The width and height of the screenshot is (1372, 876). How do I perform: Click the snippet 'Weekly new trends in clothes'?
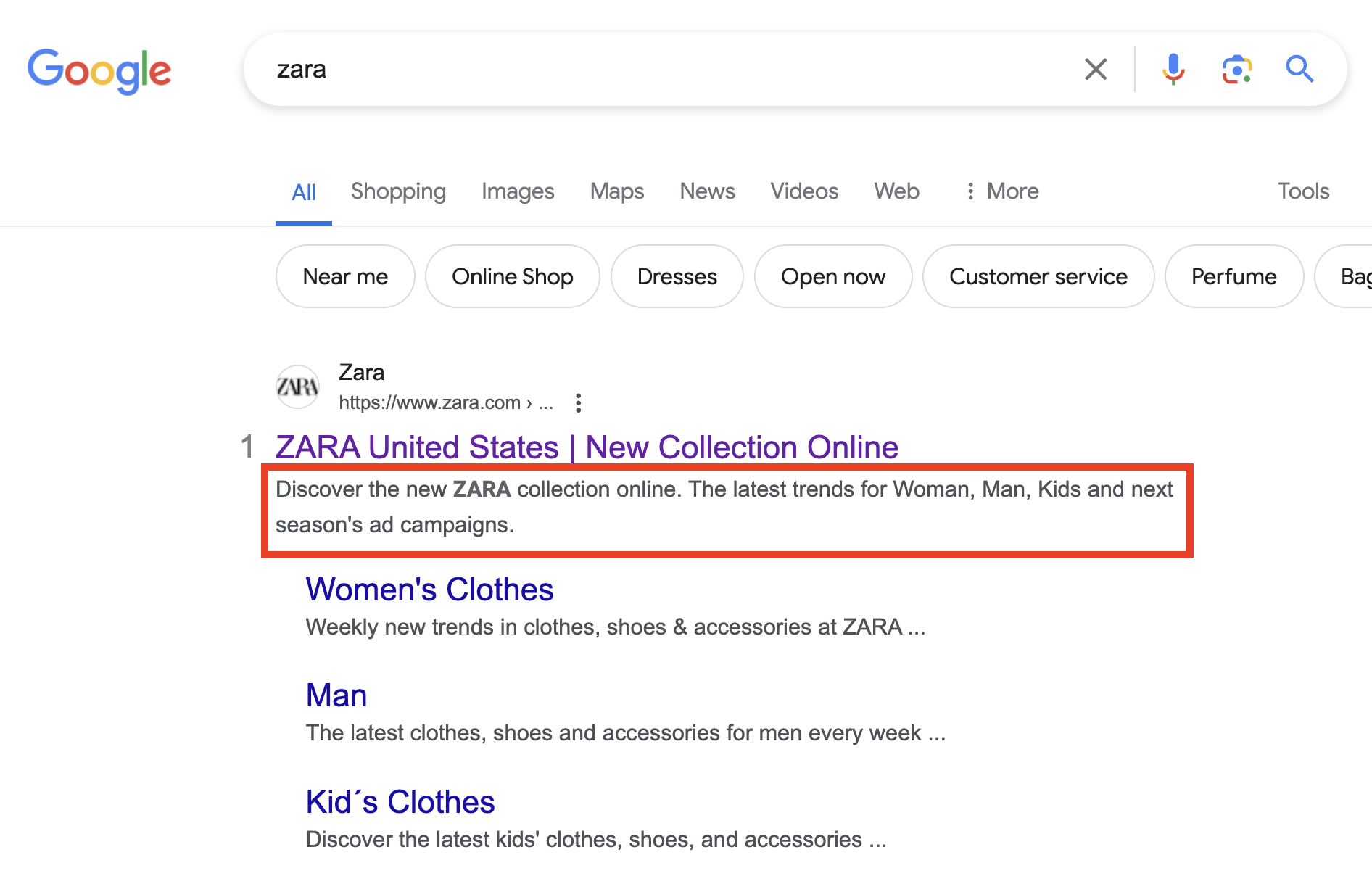(x=616, y=627)
